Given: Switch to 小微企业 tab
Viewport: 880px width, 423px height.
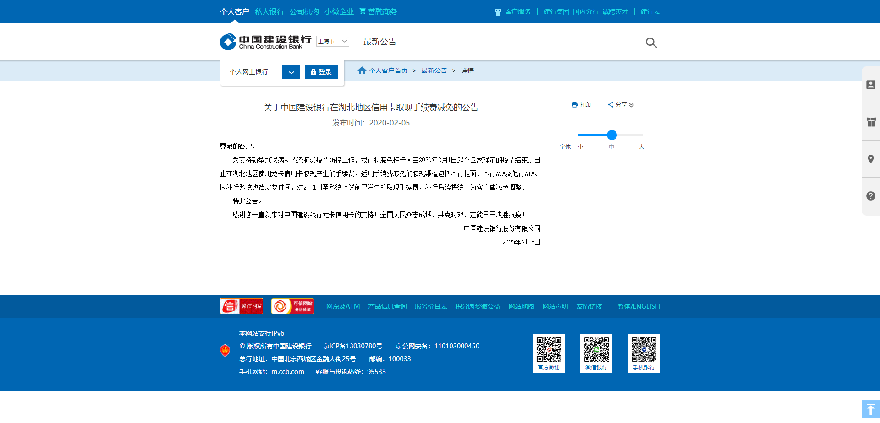Looking at the screenshot, I should tap(339, 11).
